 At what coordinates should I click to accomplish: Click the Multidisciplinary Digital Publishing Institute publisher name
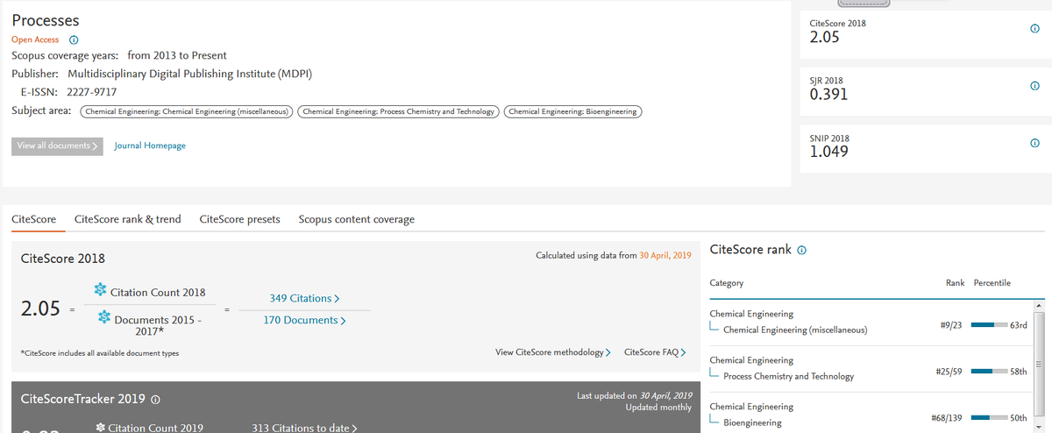189,74
